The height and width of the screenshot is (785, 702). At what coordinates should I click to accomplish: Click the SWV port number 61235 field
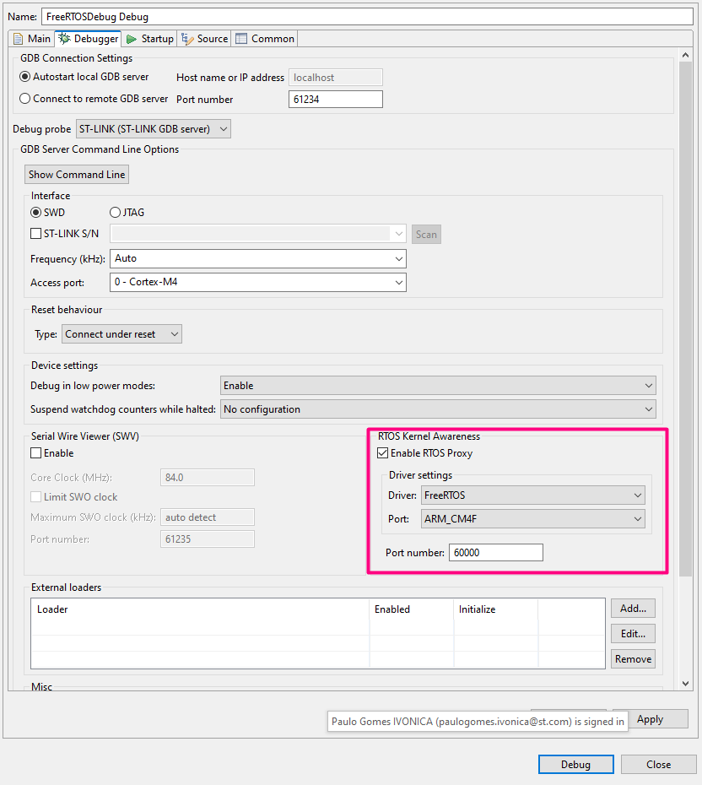coord(208,539)
